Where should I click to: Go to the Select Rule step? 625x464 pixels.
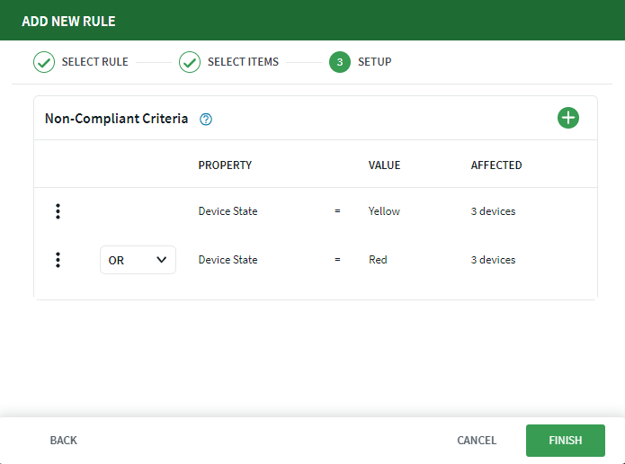[94, 62]
